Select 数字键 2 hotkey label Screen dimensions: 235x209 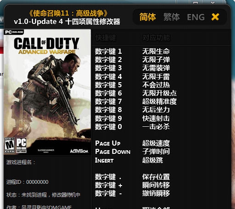(x=108, y=60)
